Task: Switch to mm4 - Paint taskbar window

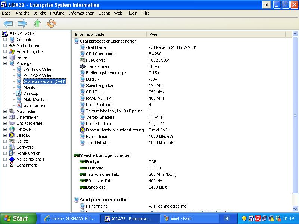Action: click(189, 218)
